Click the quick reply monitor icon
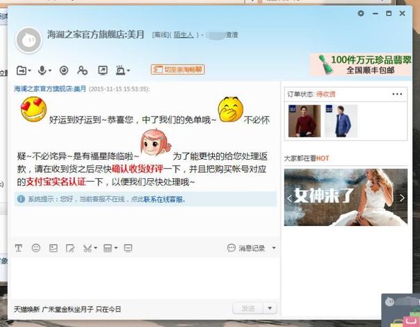 point(128,248)
